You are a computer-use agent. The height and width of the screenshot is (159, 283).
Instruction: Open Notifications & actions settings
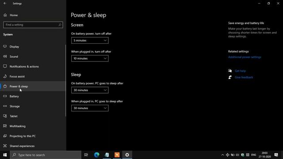pyautogui.click(x=33, y=67)
